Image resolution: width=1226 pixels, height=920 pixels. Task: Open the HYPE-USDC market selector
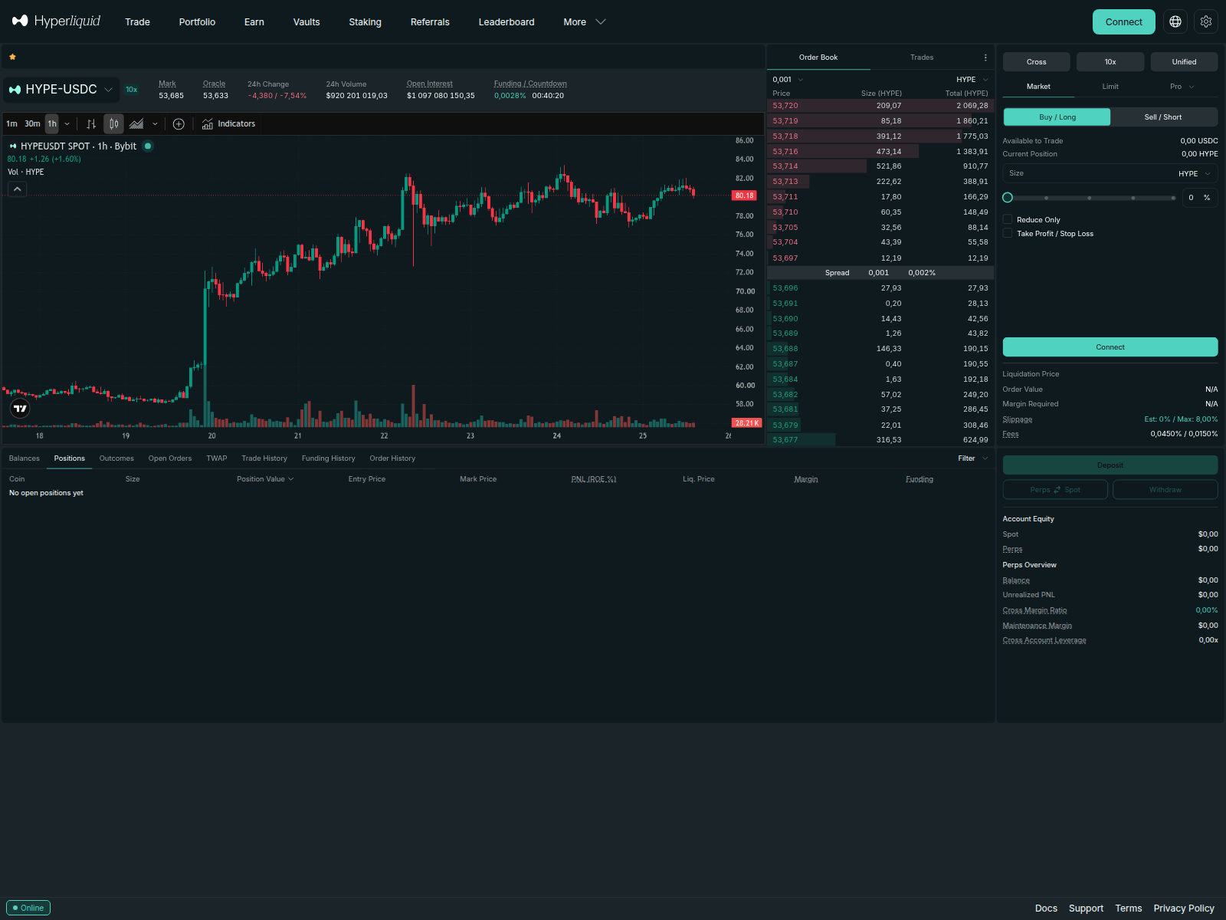[61, 90]
